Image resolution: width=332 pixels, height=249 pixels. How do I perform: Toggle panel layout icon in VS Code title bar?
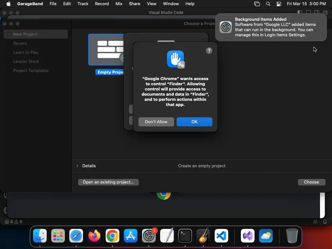tap(308, 13)
